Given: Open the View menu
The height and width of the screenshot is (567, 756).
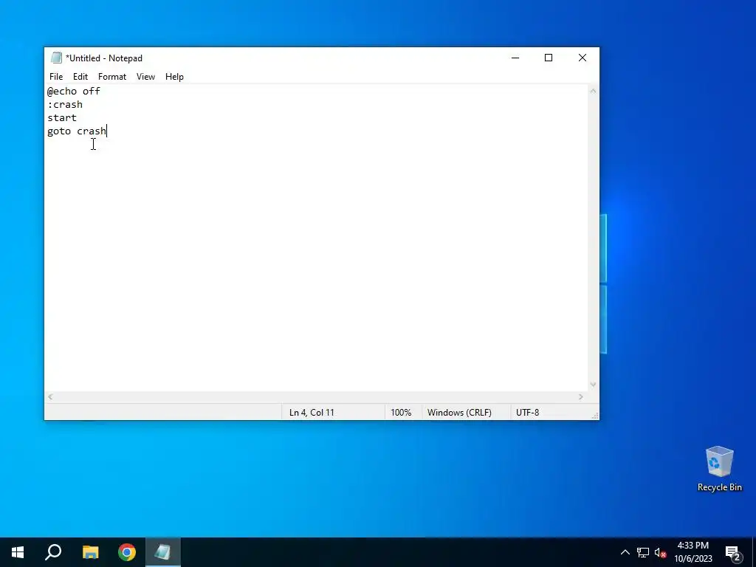Looking at the screenshot, I should point(145,77).
